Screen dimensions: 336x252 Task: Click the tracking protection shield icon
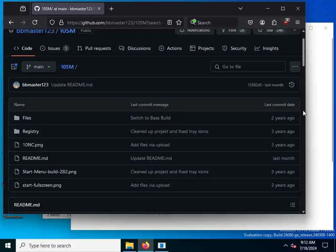[x=52, y=23]
